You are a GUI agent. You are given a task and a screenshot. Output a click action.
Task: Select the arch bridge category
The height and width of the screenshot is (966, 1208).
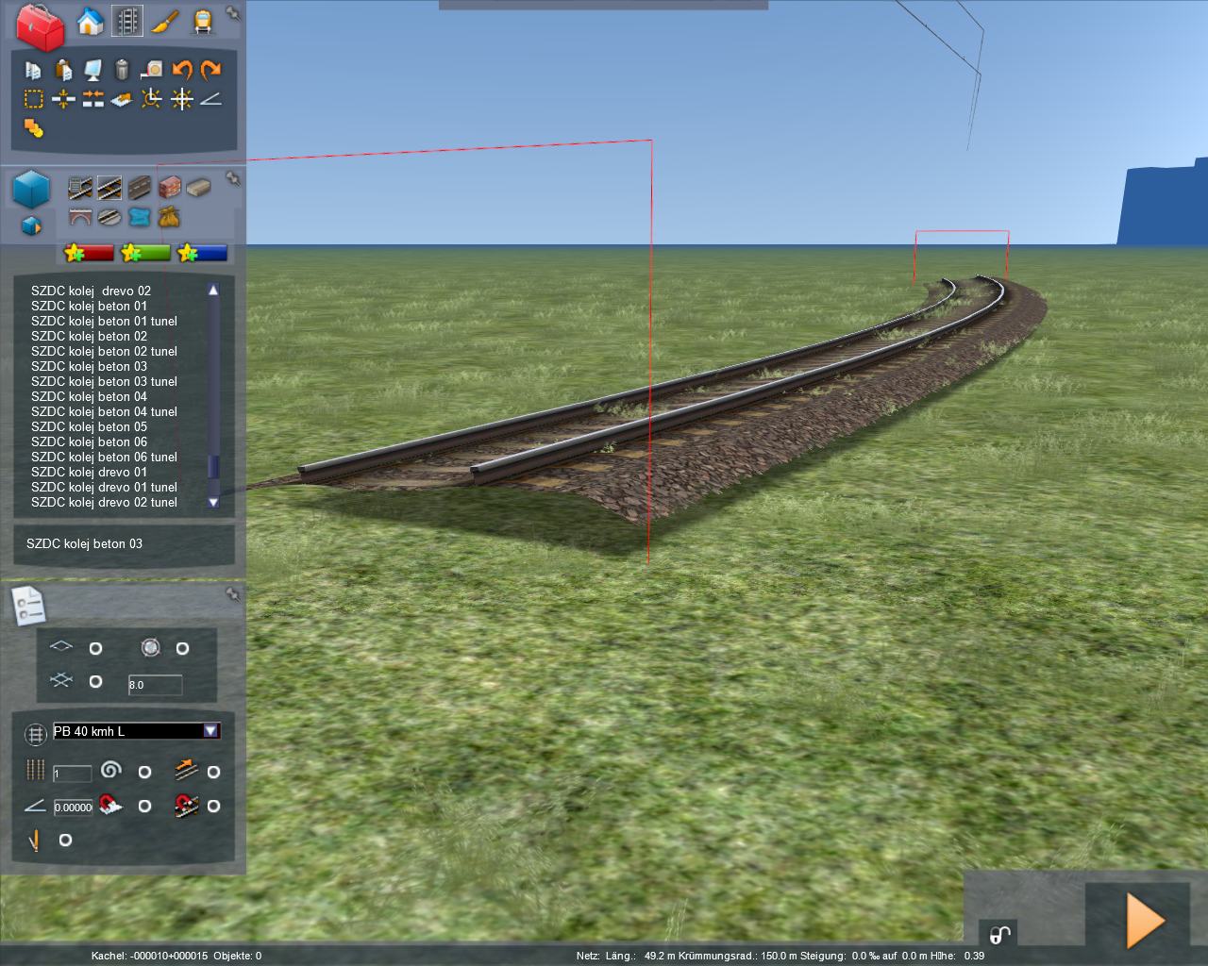coord(80,218)
